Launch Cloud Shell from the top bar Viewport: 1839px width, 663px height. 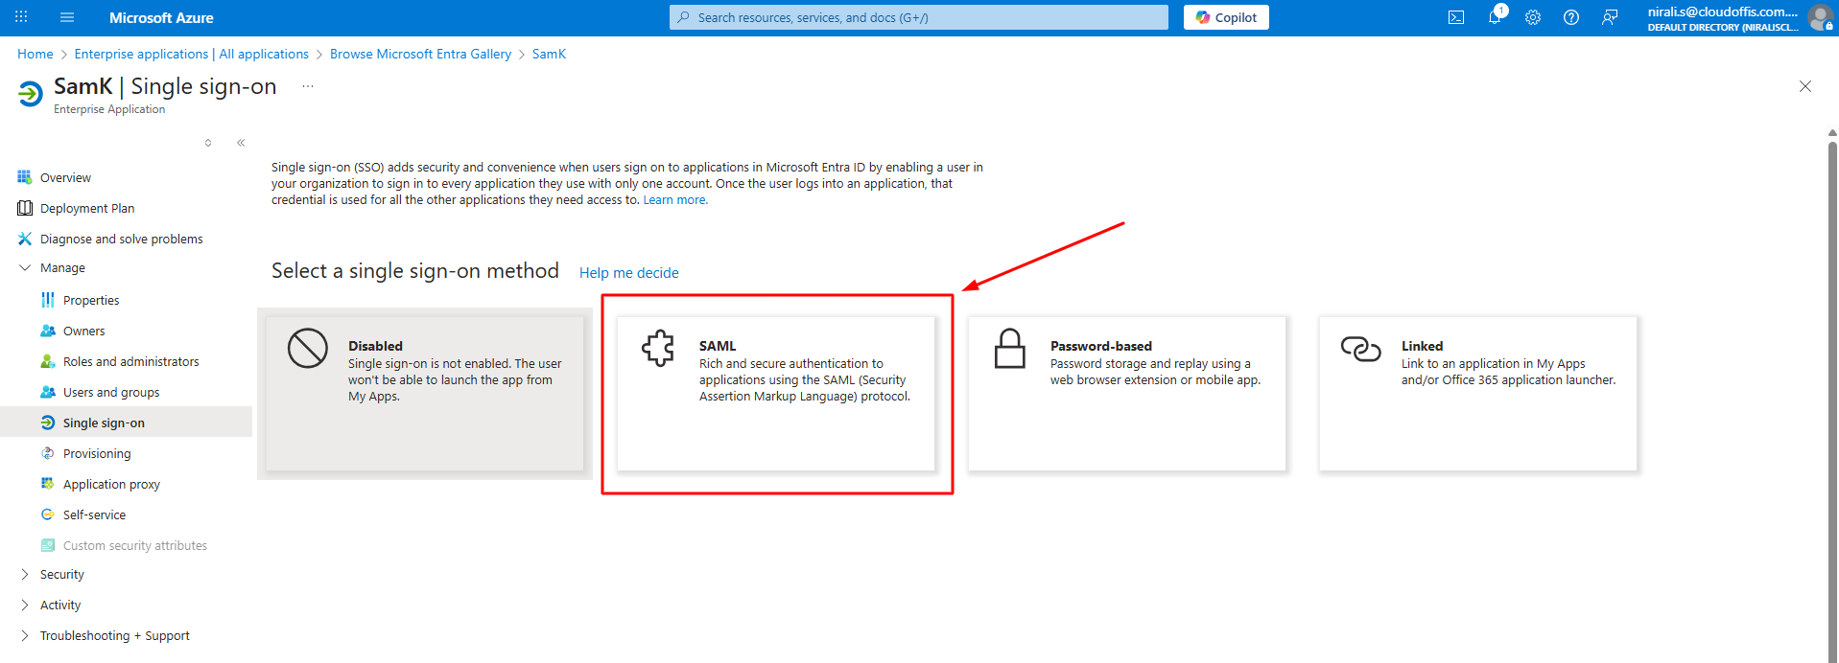1456,17
